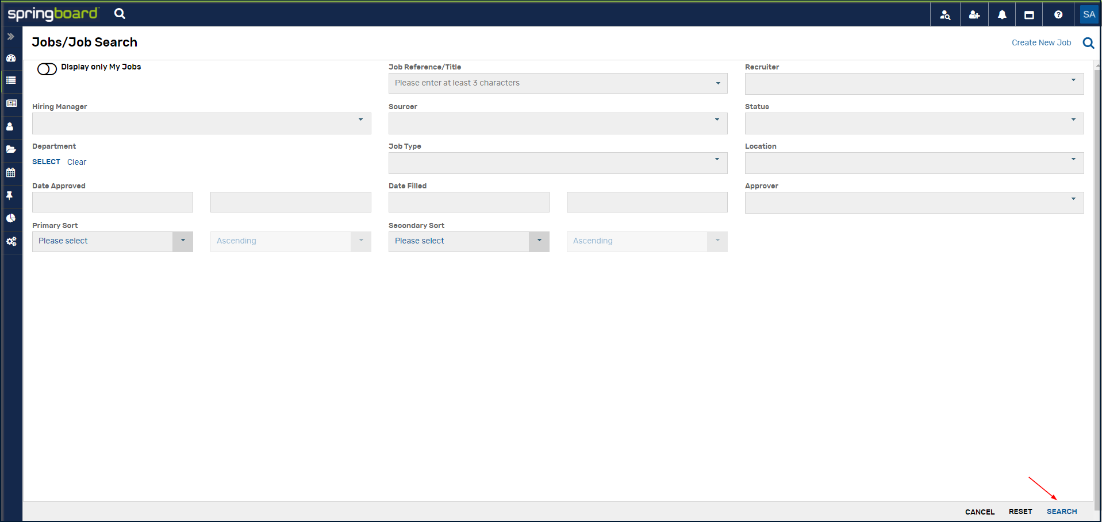Open the candidate search icon in header
Screen dimensions: 1102x522
tap(945, 15)
